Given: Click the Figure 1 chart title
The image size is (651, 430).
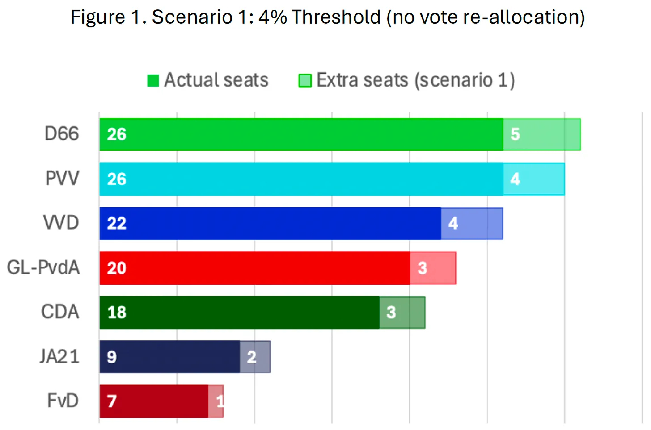Looking at the screenshot, I should pyautogui.click(x=327, y=17).
